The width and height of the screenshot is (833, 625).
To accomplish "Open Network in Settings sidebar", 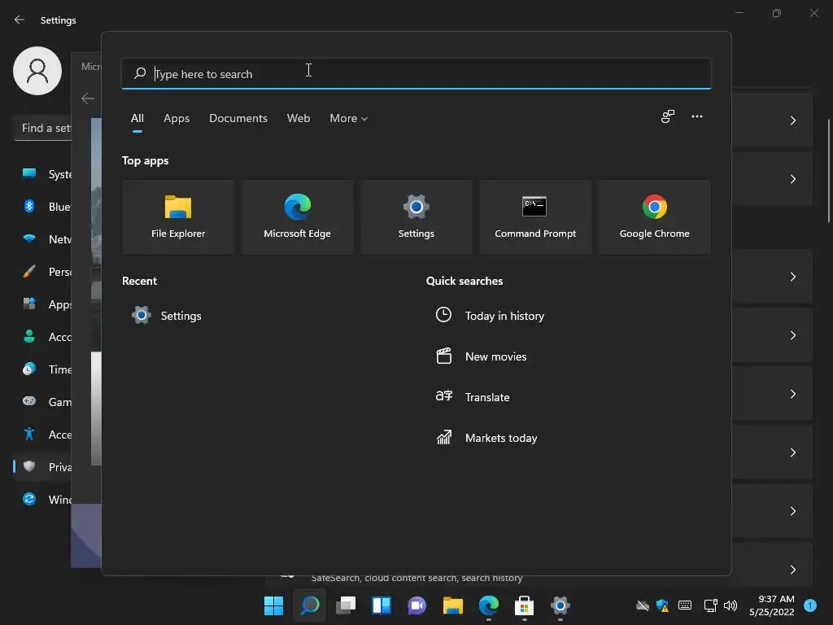I will click(x=42, y=239).
